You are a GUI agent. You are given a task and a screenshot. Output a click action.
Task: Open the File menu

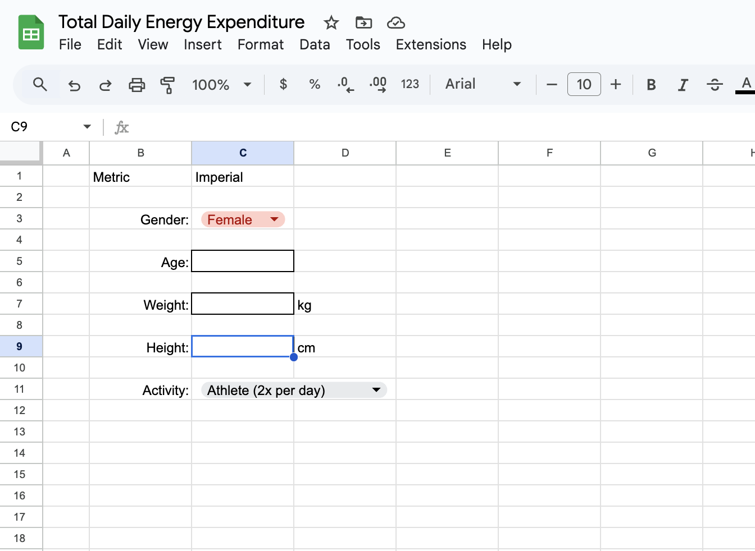point(70,44)
